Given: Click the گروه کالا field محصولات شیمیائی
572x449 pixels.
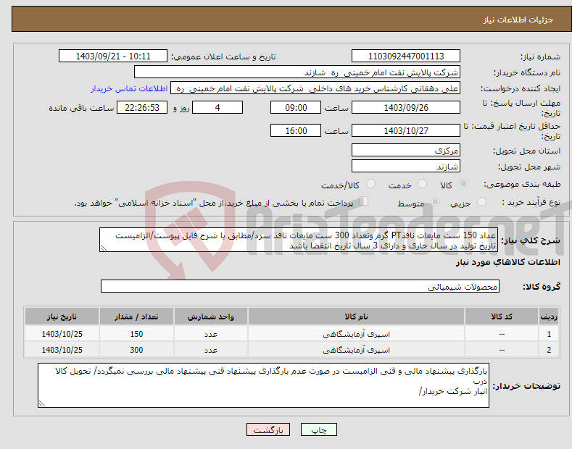Looking at the screenshot, I should coord(300,287).
